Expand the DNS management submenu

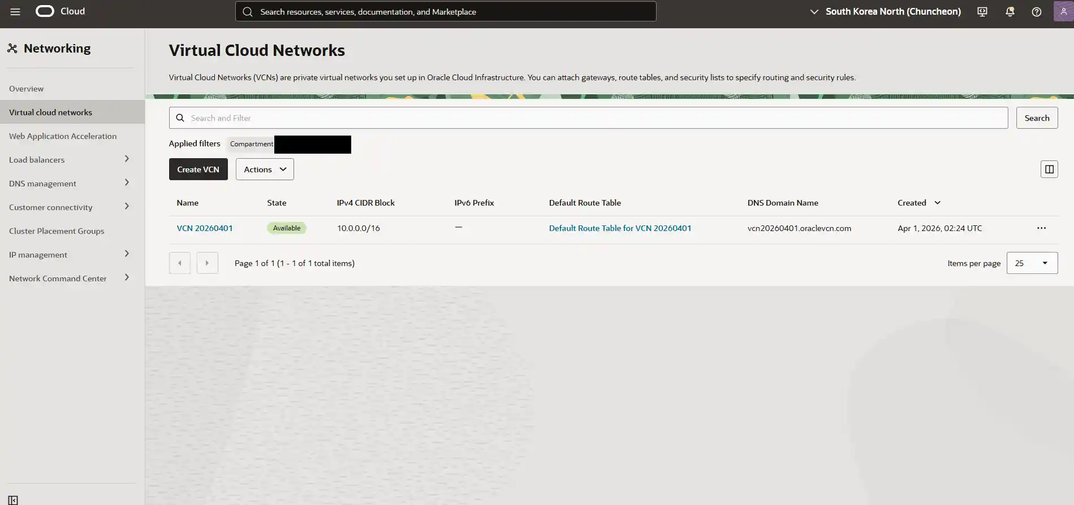click(x=127, y=183)
